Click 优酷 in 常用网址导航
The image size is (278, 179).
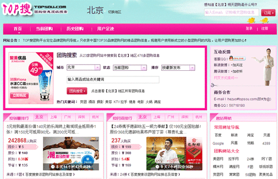pyautogui.click(x=251, y=143)
